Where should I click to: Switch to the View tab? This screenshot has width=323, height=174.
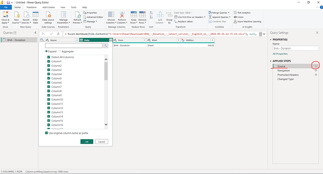(63, 7)
